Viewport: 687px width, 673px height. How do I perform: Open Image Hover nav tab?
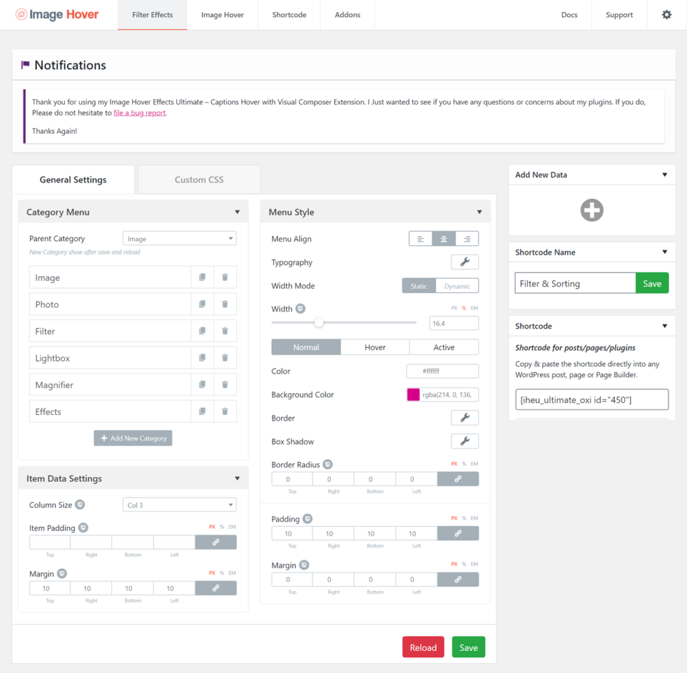pos(222,15)
